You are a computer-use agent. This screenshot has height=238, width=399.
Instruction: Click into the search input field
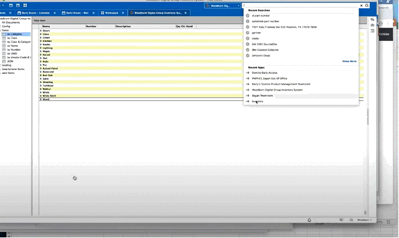pos(300,6)
